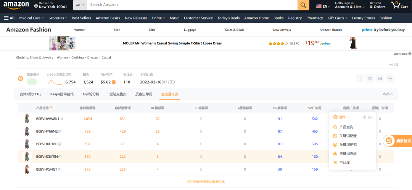Open search category All dropdown
The image size is (412, 190).
(80, 5)
